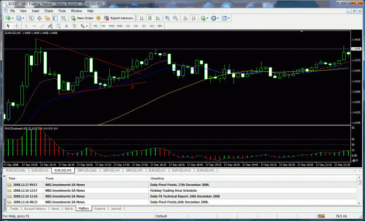Toggle the Chart Shift button
365x221 pixels.
point(193,18)
